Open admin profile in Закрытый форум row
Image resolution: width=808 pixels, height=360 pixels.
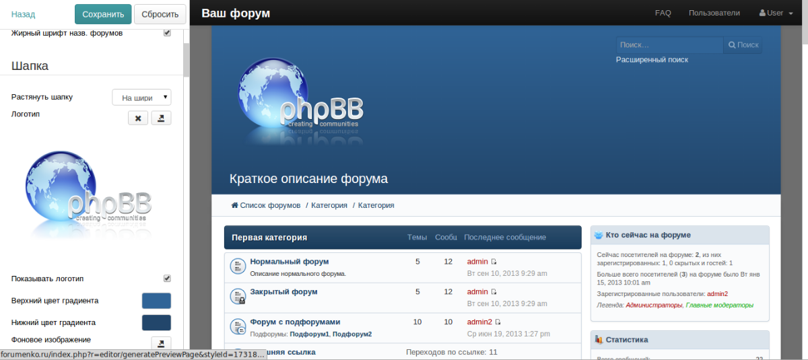pyautogui.click(x=477, y=292)
